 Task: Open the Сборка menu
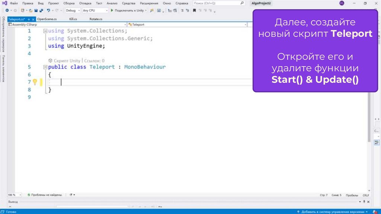coord(69,3)
